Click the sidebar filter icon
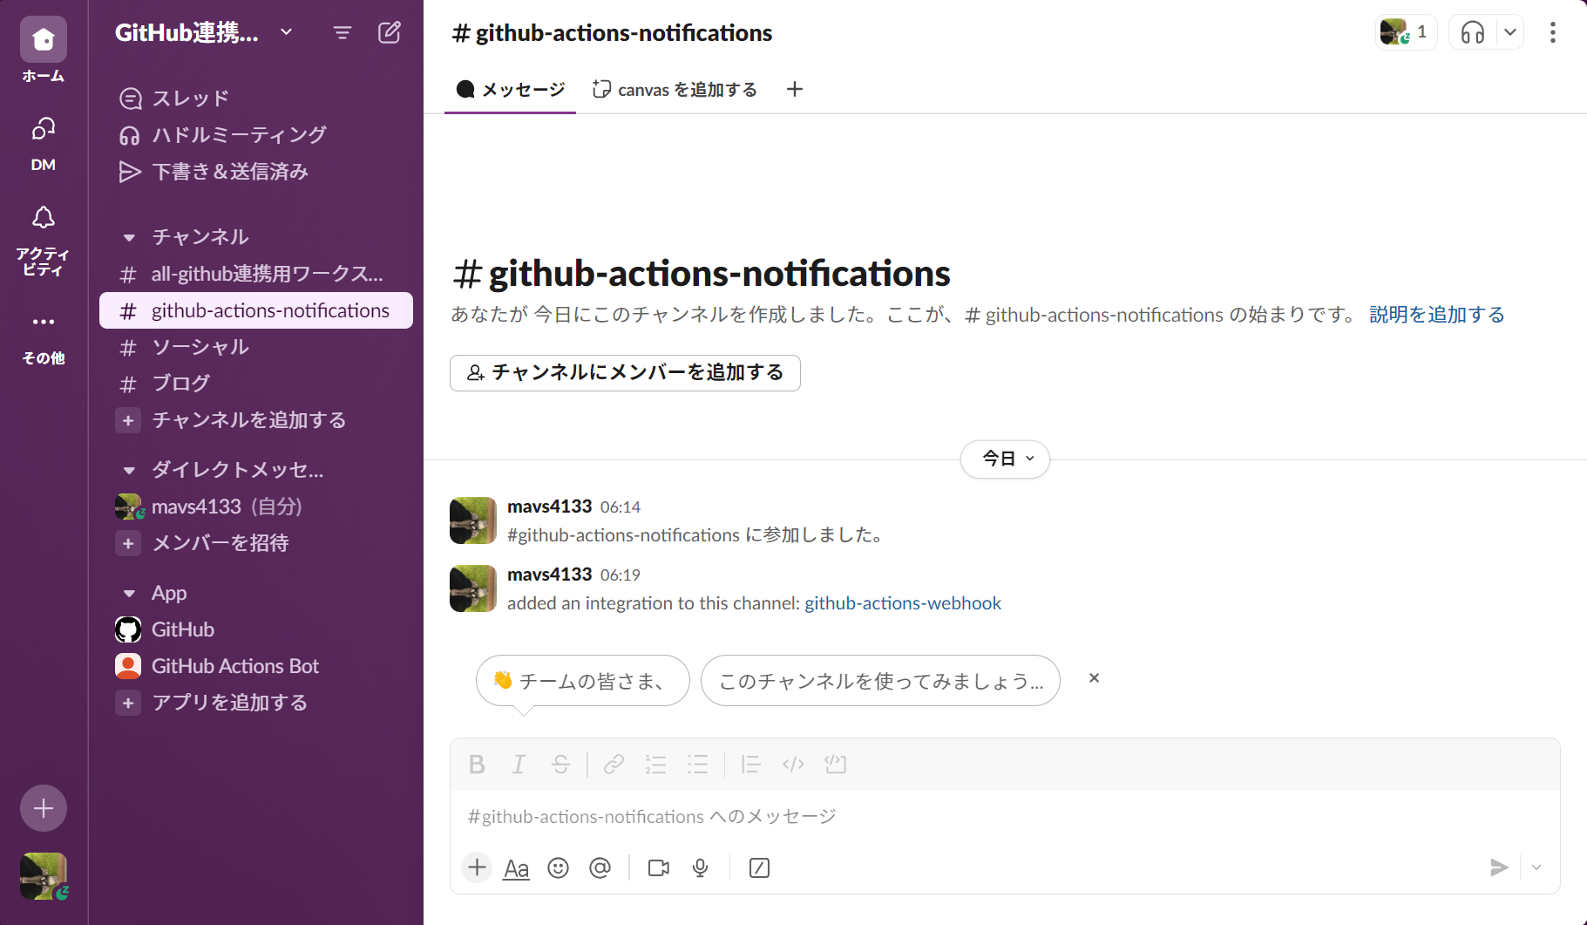The height and width of the screenshot is (925, 1587). tap(342, 33)
